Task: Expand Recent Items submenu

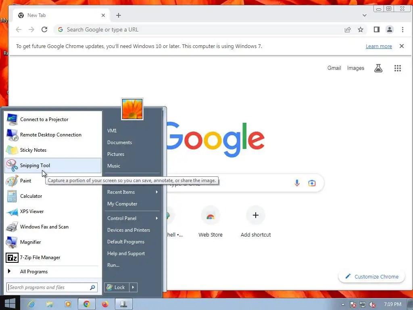Action: click(x=132, y=192)
